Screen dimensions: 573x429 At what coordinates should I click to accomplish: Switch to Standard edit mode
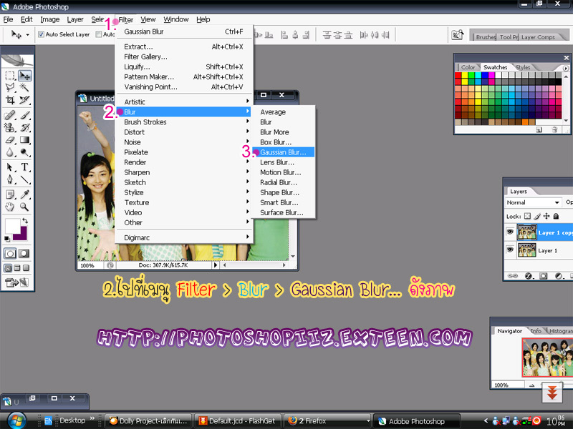(x=10, y=254)
